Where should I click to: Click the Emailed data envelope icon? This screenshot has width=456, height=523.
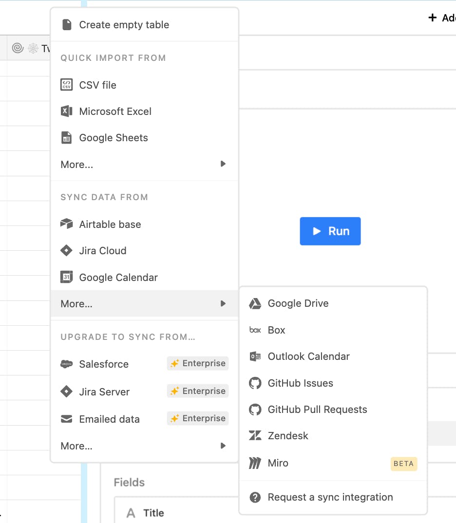pyautogui.click(x=66, y=419)
